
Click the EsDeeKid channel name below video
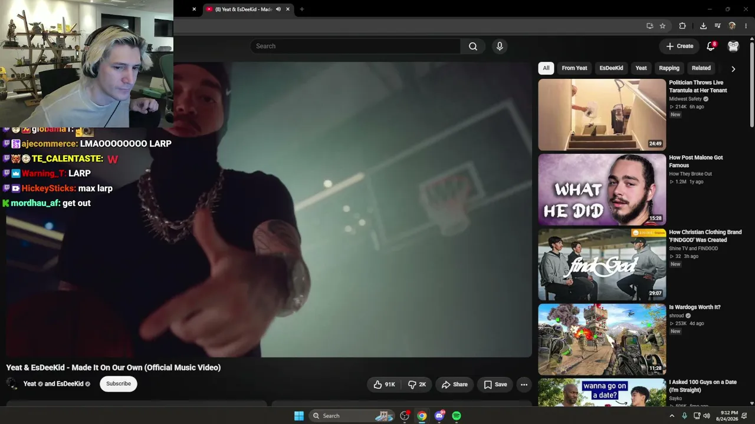[70, 384]
